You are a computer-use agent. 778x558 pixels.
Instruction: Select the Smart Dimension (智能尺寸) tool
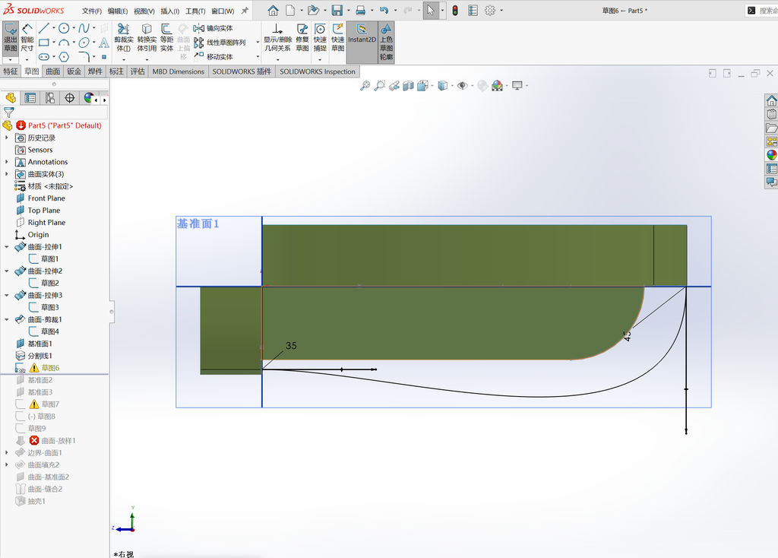tap(27, 38)
